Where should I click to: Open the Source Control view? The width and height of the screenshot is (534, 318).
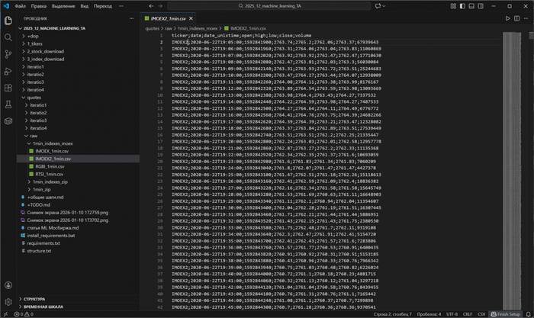(x=9, y=55)
